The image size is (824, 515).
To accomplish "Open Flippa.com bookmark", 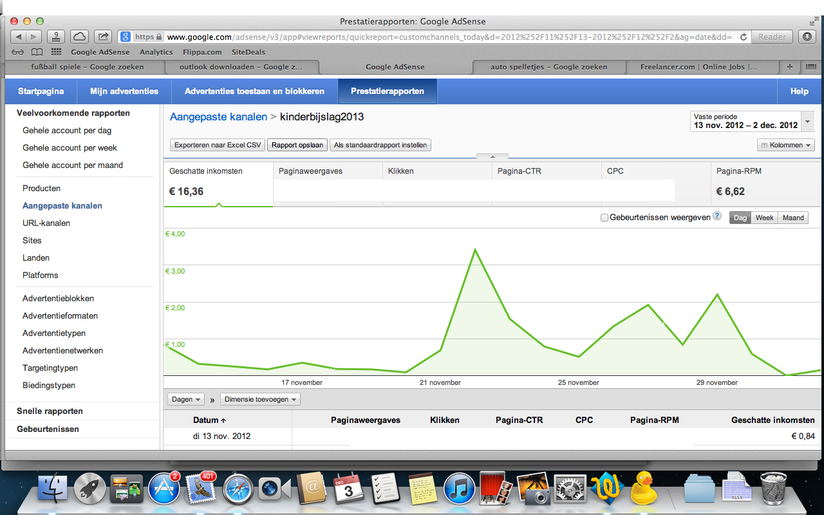I will pyautogui.click(x=202, y=52).
